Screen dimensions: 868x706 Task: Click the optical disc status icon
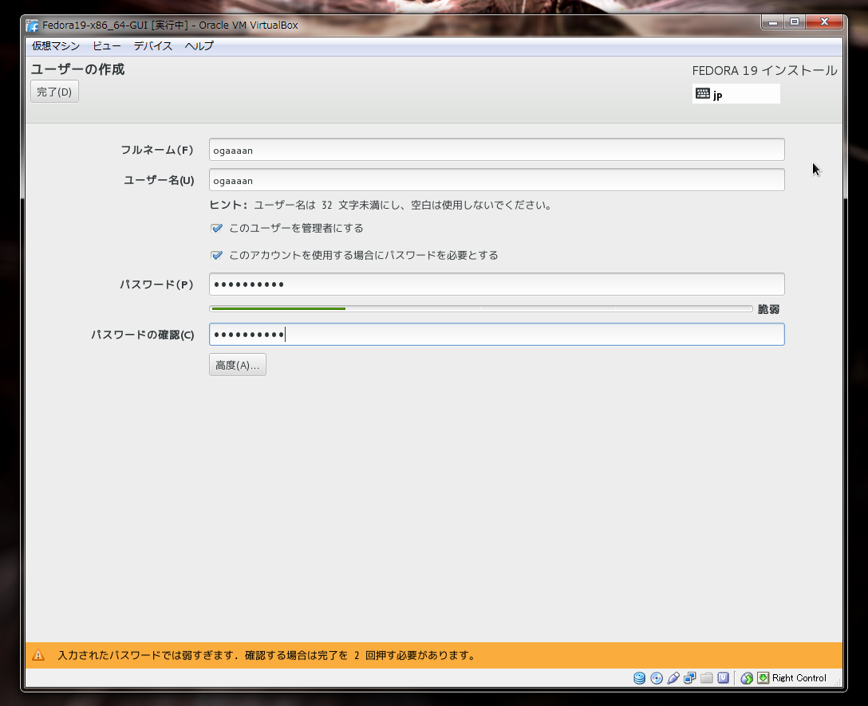pos(657,678)
